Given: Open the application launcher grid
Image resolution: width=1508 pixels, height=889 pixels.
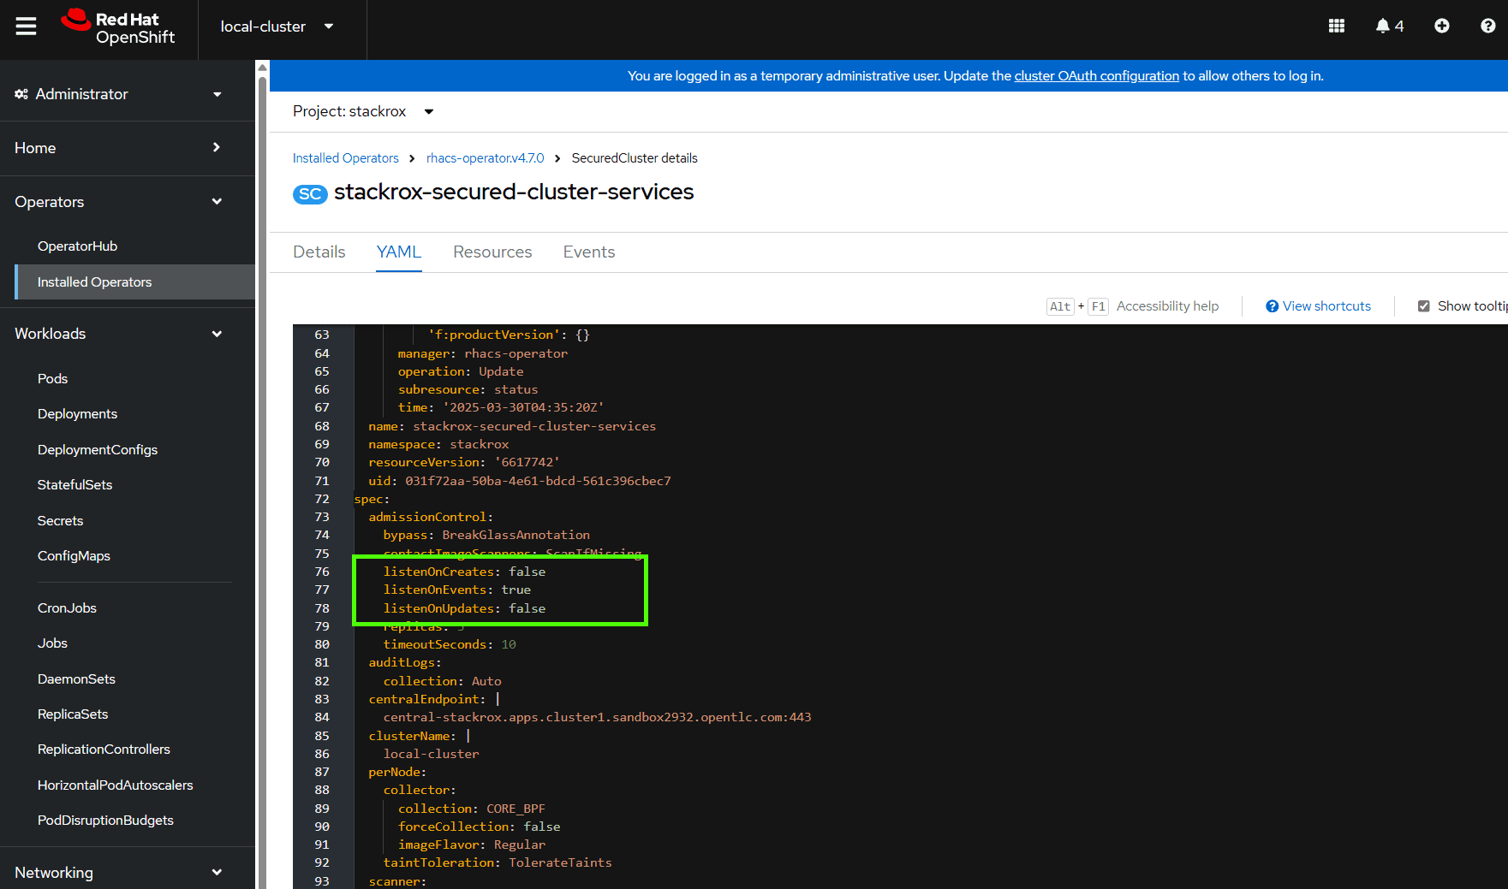Looking at the screenshot, I should 1336,27.
